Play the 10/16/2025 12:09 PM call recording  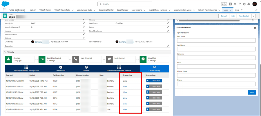pos(148,81)
